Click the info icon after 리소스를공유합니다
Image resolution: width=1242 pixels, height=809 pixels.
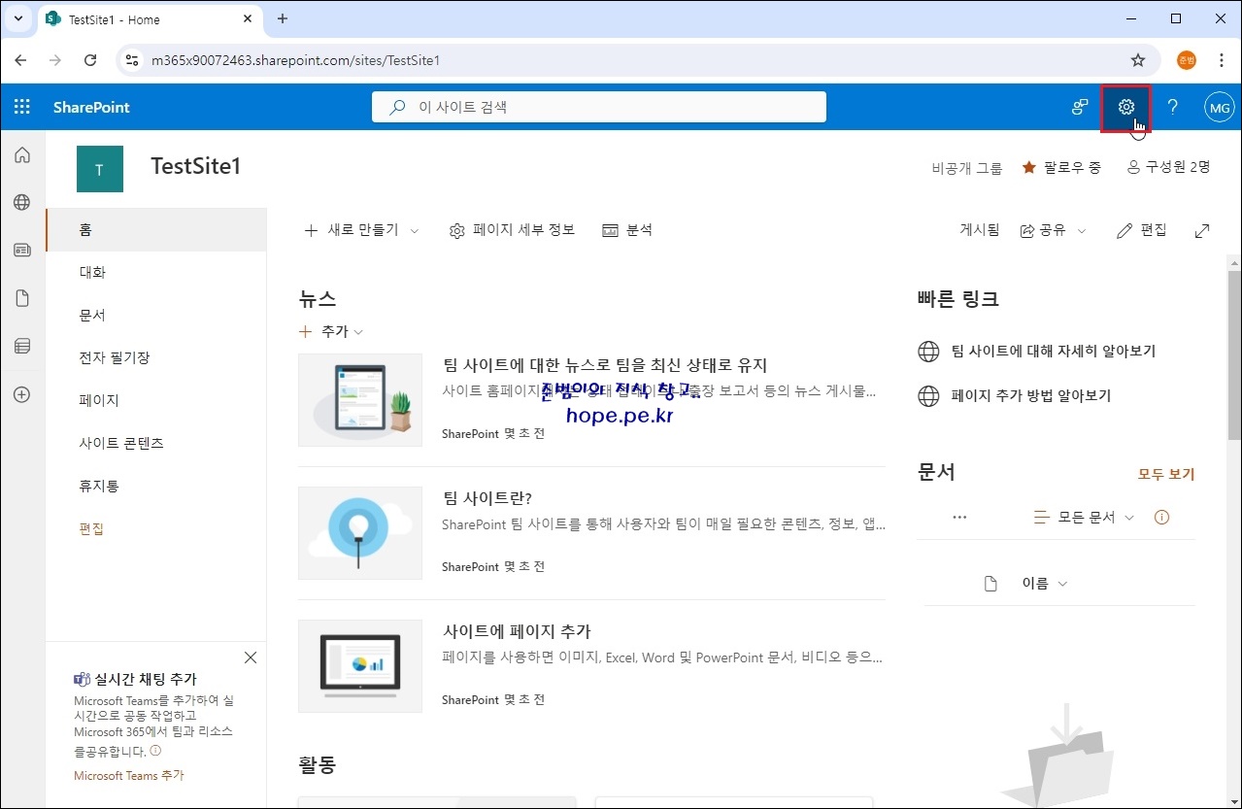tap(155, 751)
